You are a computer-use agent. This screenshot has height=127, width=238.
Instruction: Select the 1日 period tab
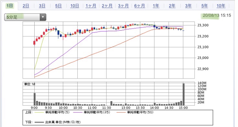[x=10, y=6]
